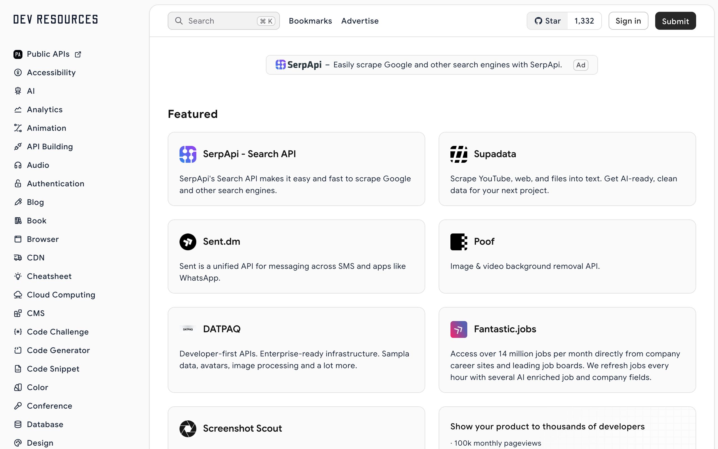Click the Supadata logo icon
The image size is (718, 449).
459,154
